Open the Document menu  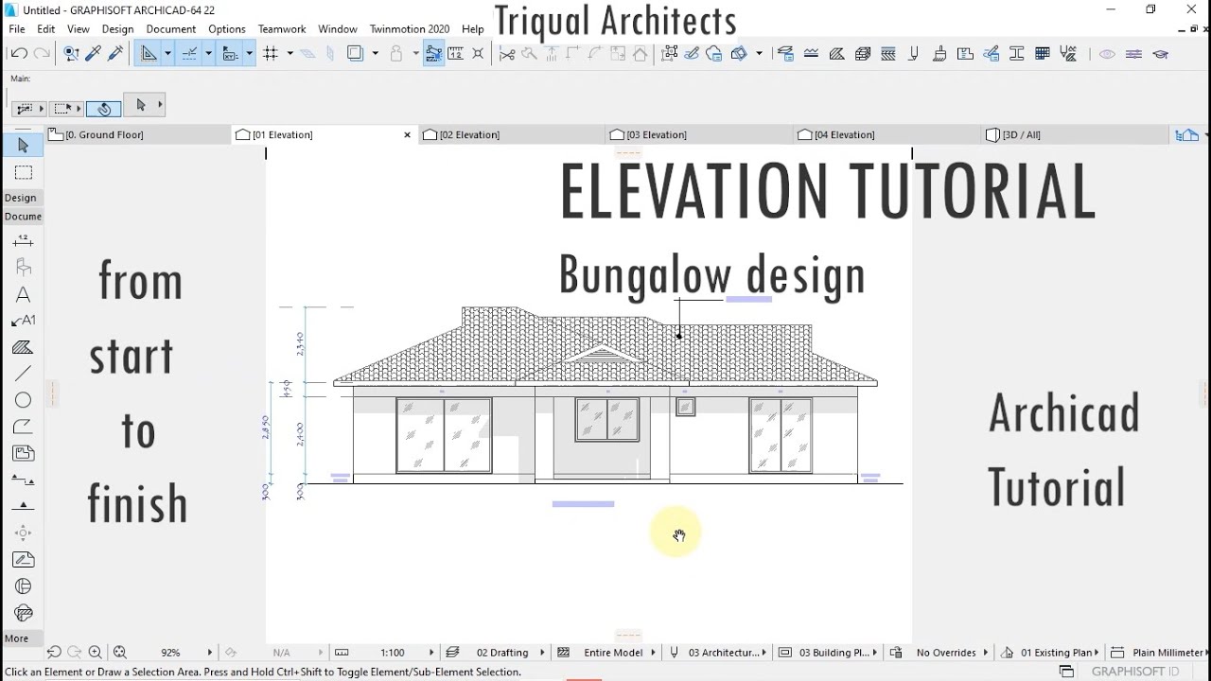pyautogui.click(x=171, y=29)
